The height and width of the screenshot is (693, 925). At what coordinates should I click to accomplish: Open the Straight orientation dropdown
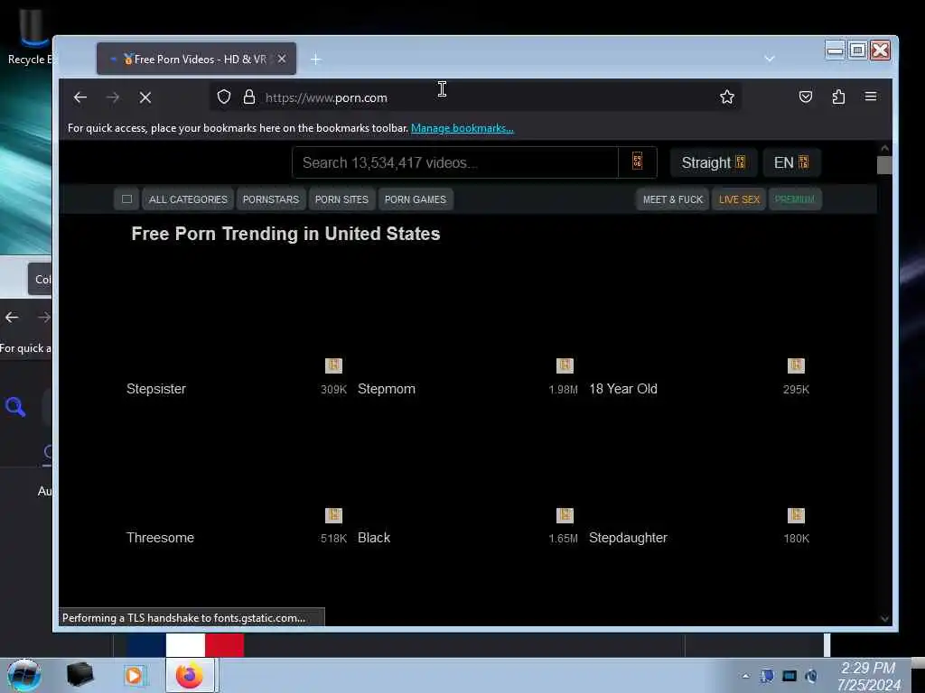pyautogui.click(x=714, y=162)
